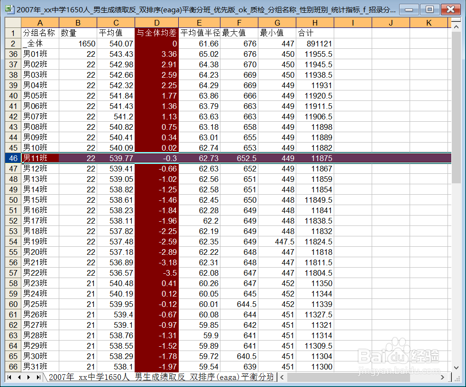
Task: Click total value 11824.5
Action: pos(315,242)
